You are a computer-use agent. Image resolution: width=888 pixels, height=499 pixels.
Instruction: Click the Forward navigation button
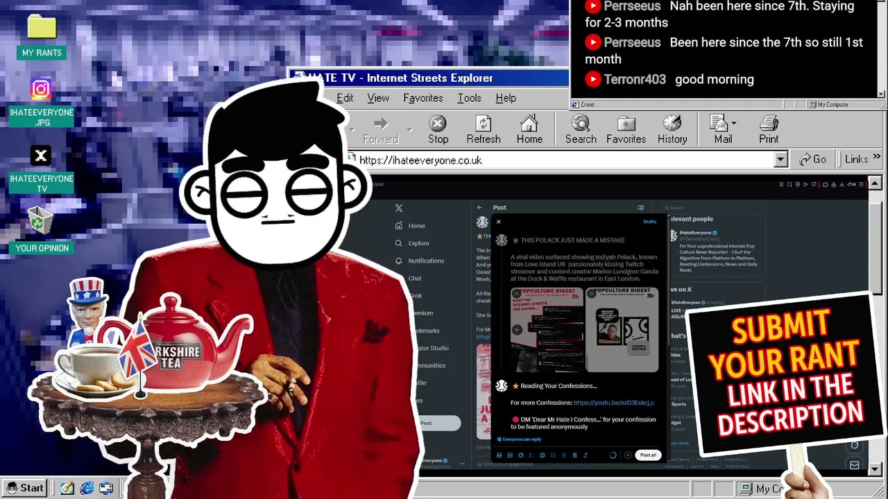[x=381, y=130]
